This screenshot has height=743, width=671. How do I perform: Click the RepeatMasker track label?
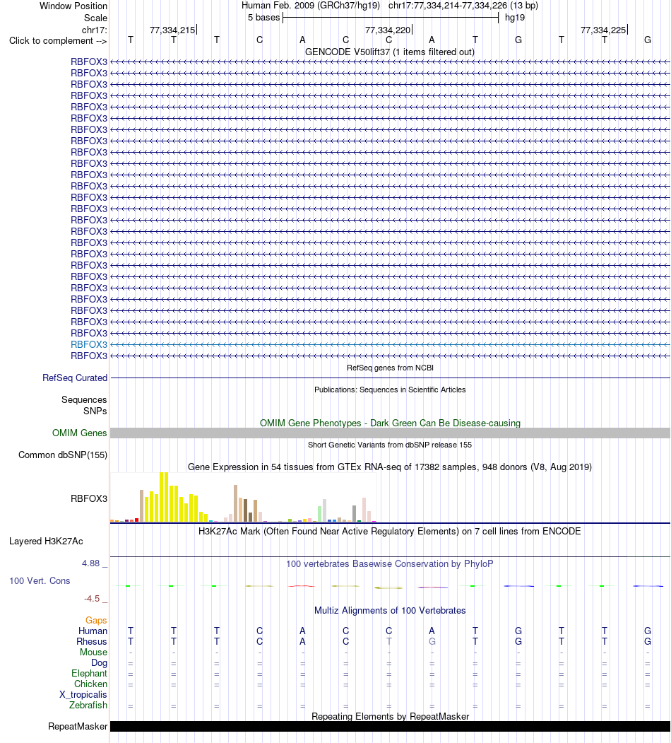click(x=78, y=727)
